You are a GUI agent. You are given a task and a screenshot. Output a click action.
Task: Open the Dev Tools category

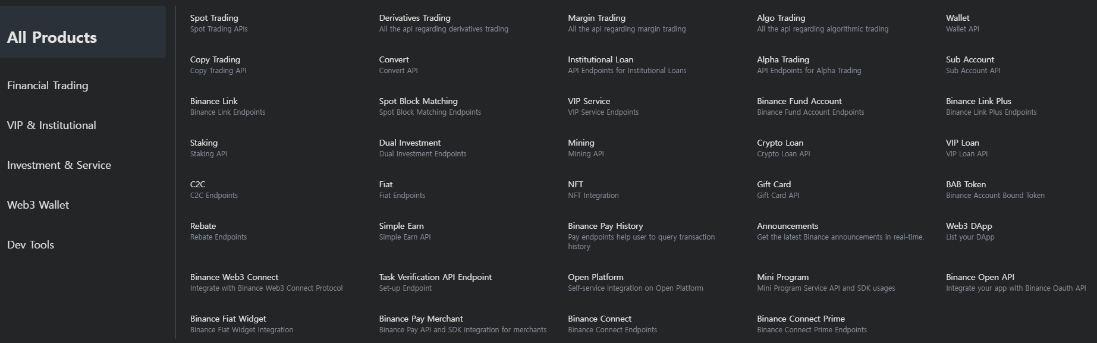click(30, 245)
